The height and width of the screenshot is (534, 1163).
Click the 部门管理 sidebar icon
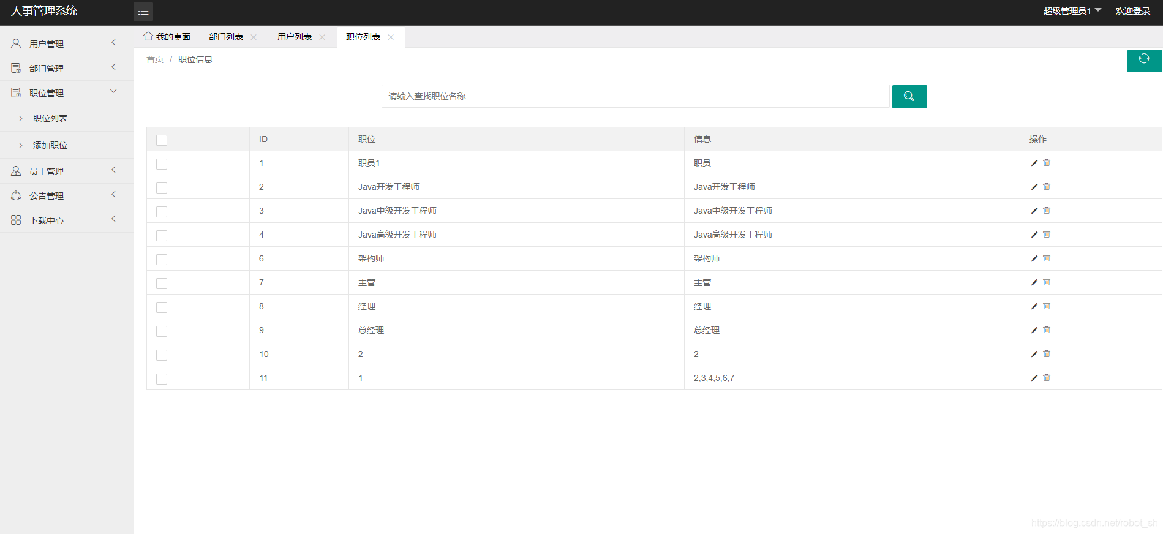pos(16,68)
